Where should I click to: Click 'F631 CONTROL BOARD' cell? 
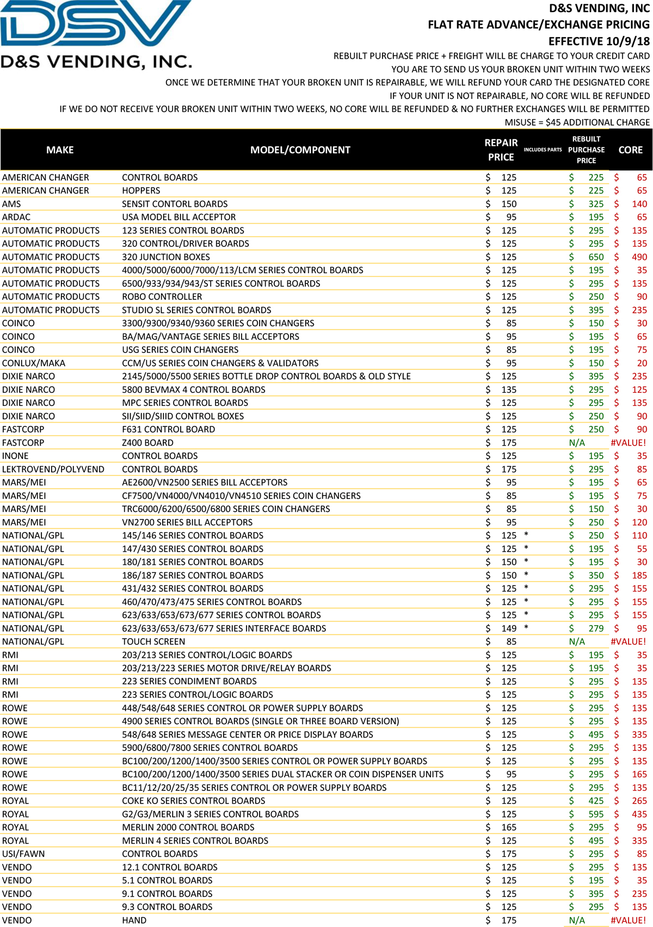pyautogui.click(x=168, y=429)
